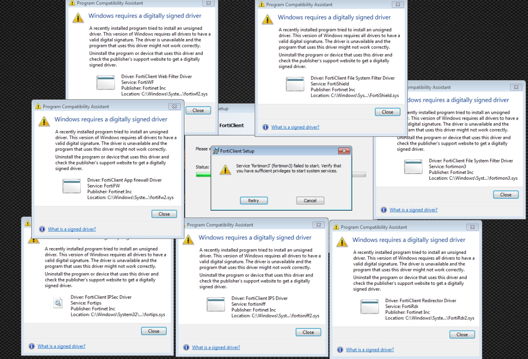Viewport: 528px width, 359px height.
Task: Close the fortimon3 driver warning dialog
Action: coord(506,195)
